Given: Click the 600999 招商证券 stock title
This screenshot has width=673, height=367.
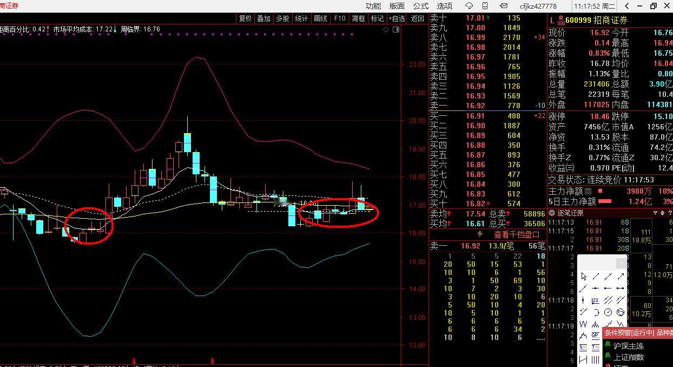Looking at the screenshot, I should click(596, 21).
